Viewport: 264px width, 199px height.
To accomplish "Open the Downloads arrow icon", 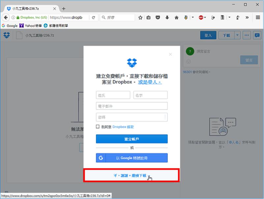I will coord(167,17).
